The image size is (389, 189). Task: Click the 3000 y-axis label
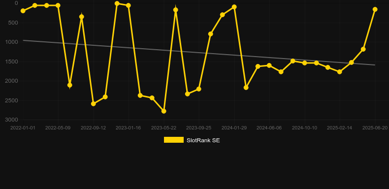coord(12,120)
